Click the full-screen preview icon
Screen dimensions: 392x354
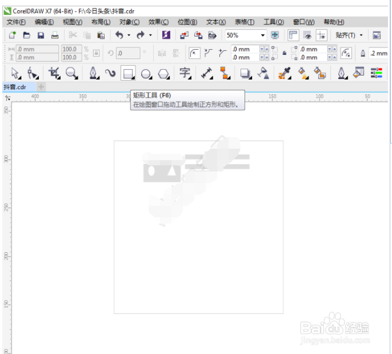pos(275,35)
